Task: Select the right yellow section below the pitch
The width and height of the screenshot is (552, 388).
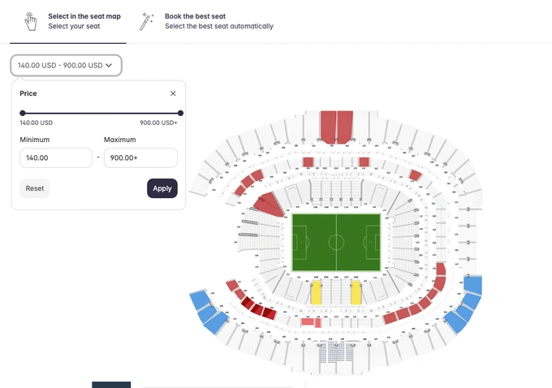Action: coord(356,292)
